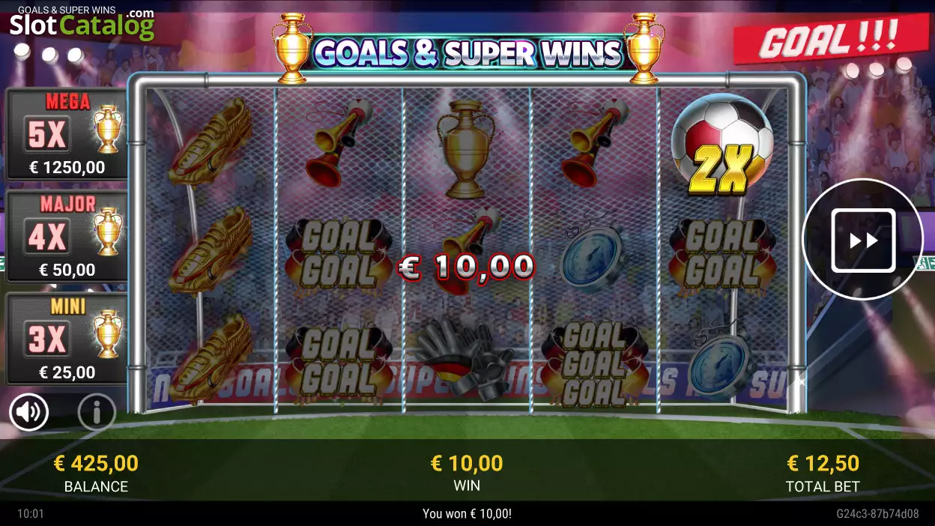The height and width of the screenshot is (526, 935).
Task: Mute the game sound speaker icon
Action: 29,411
